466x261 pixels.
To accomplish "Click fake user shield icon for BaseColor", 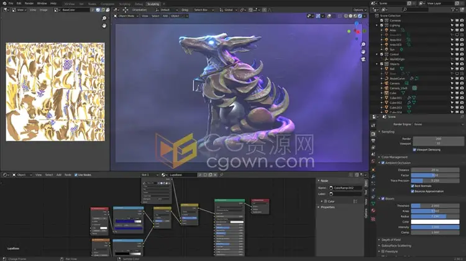I will (98, 10).
